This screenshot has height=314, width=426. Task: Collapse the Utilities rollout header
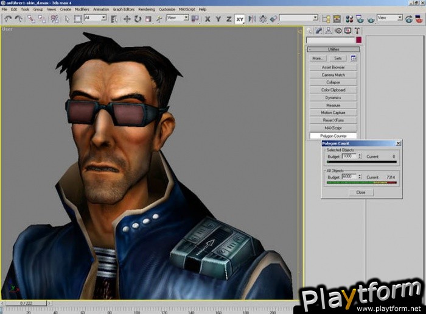[333, 49]
